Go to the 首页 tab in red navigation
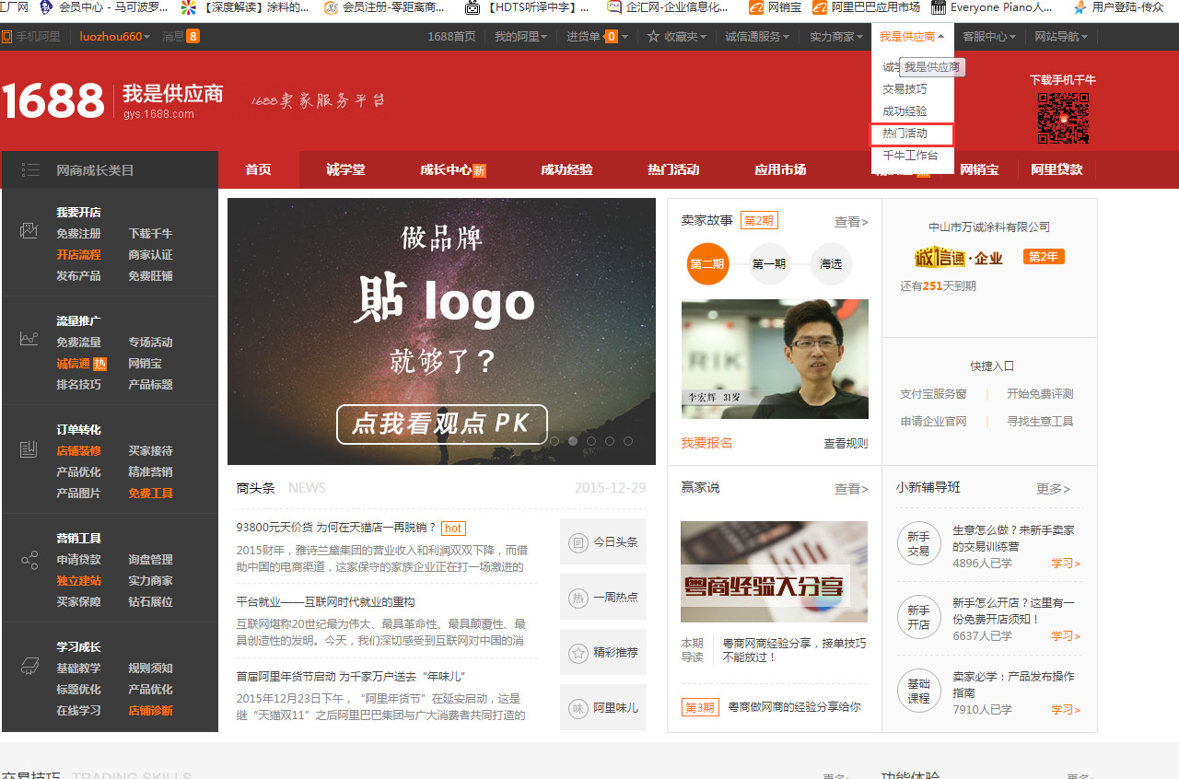This screenshot has width=1179, height=779. click(259, 169)
